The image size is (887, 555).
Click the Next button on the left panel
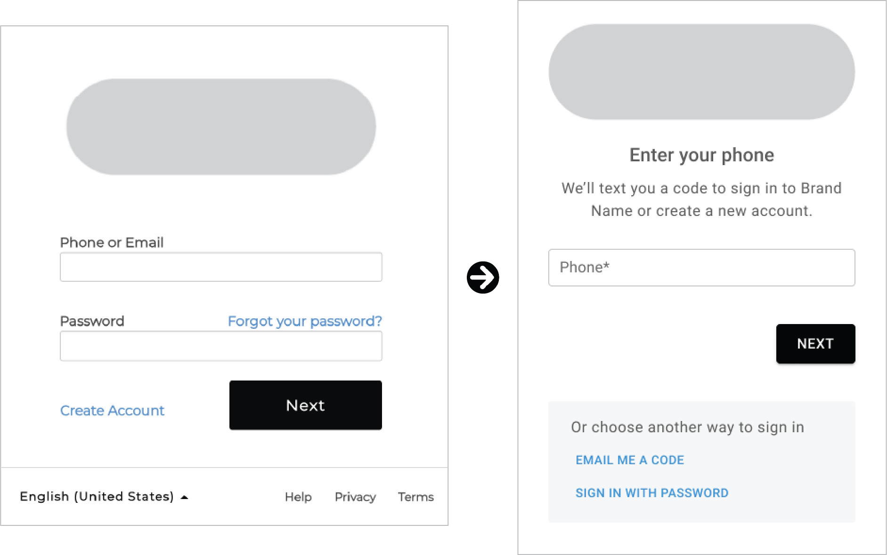click(305, 405)
